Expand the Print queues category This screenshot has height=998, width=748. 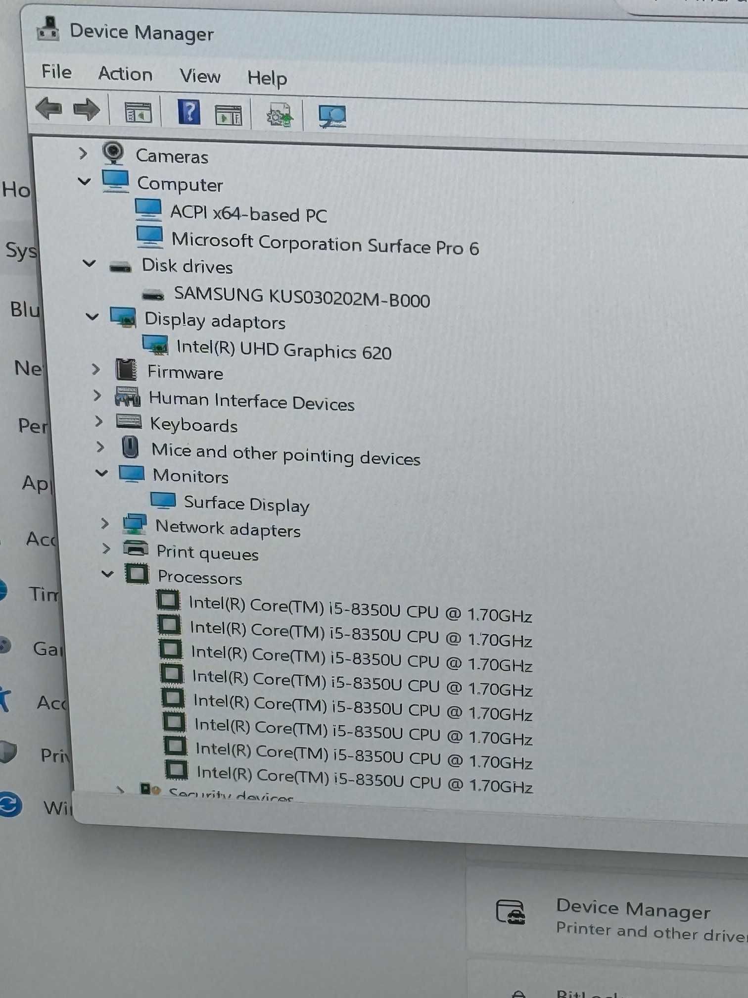pos(106,549)
